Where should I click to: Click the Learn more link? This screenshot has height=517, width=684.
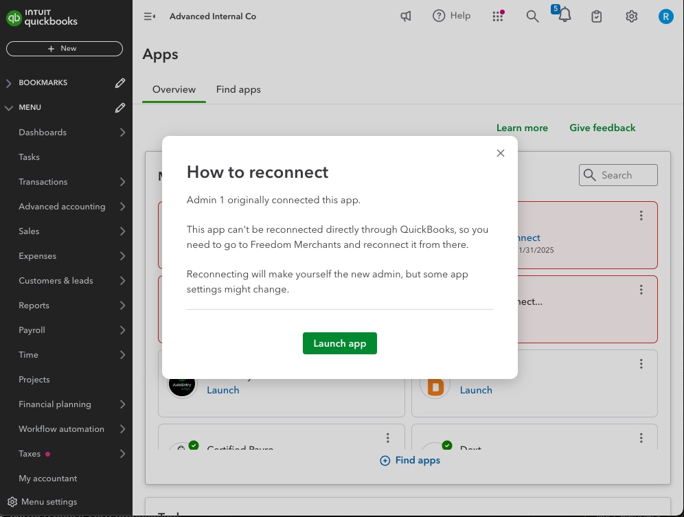[x=522, y=128]
